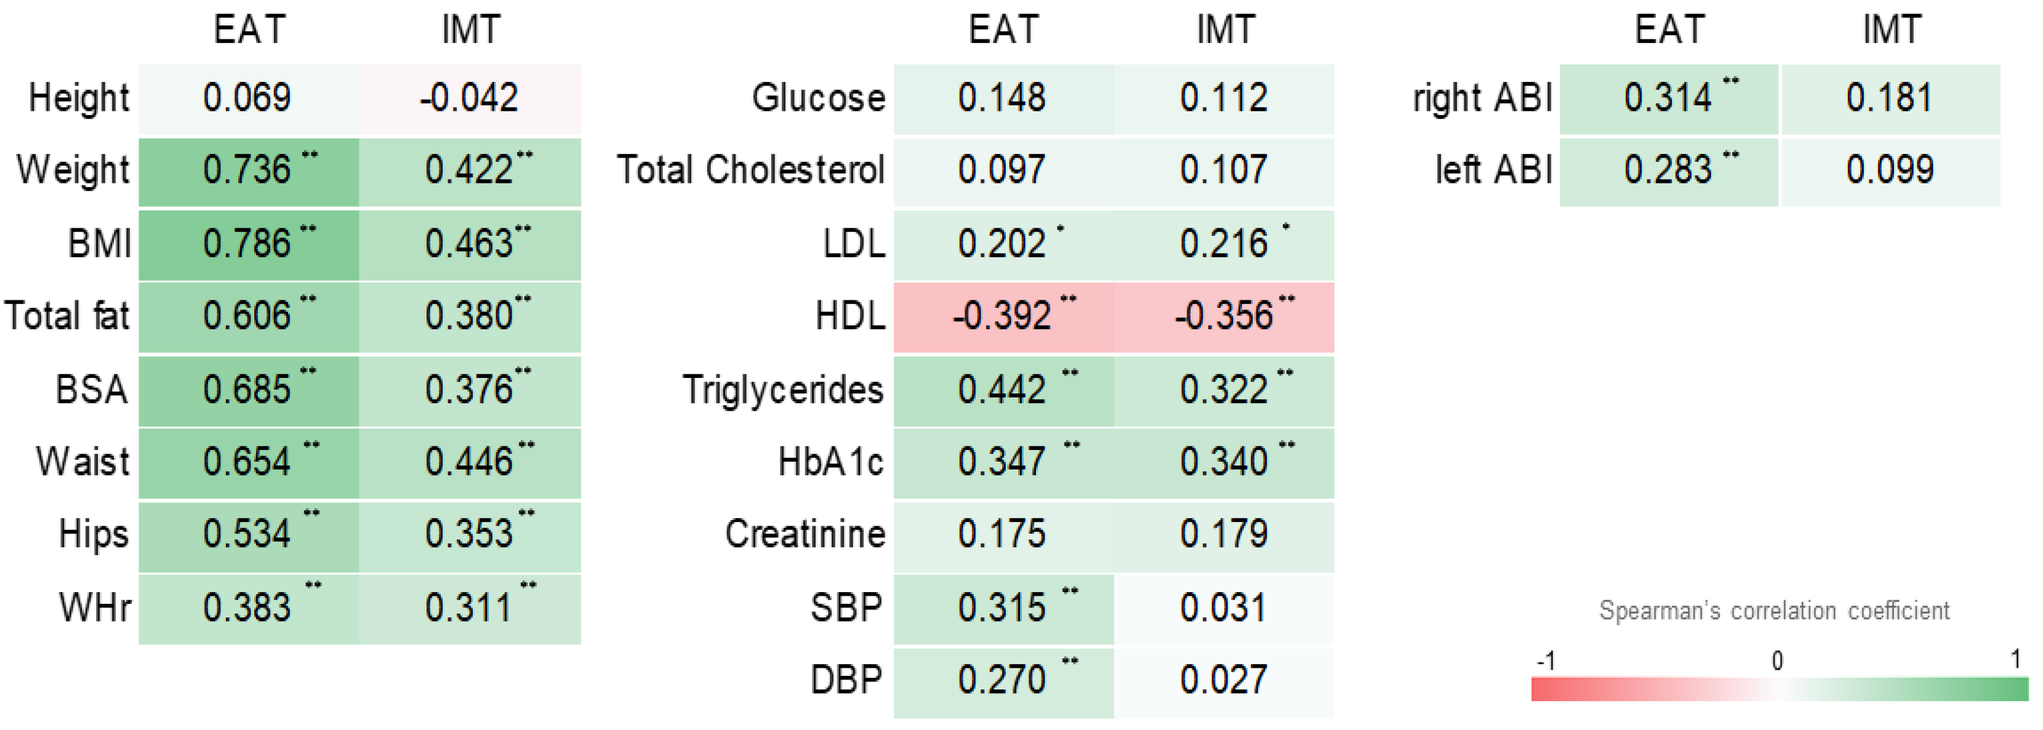The height and width of the screenshot is (730, 2043).
Task: Select the HDL IMT cell showing -0.356
Action: tap(1224, 316)
